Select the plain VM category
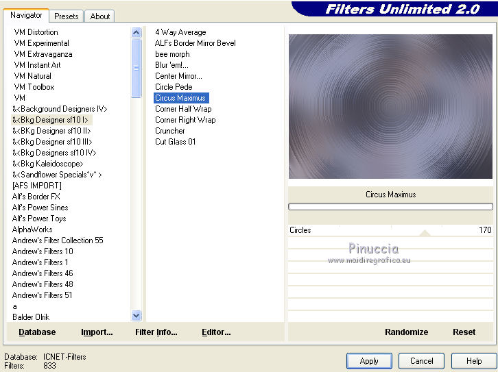 pyautogui.click(x=19, y=98)
